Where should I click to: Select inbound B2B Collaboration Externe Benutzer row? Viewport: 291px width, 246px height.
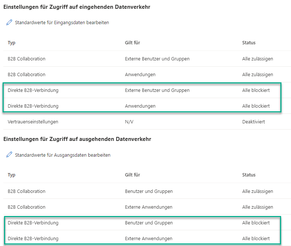click(147, 59)
